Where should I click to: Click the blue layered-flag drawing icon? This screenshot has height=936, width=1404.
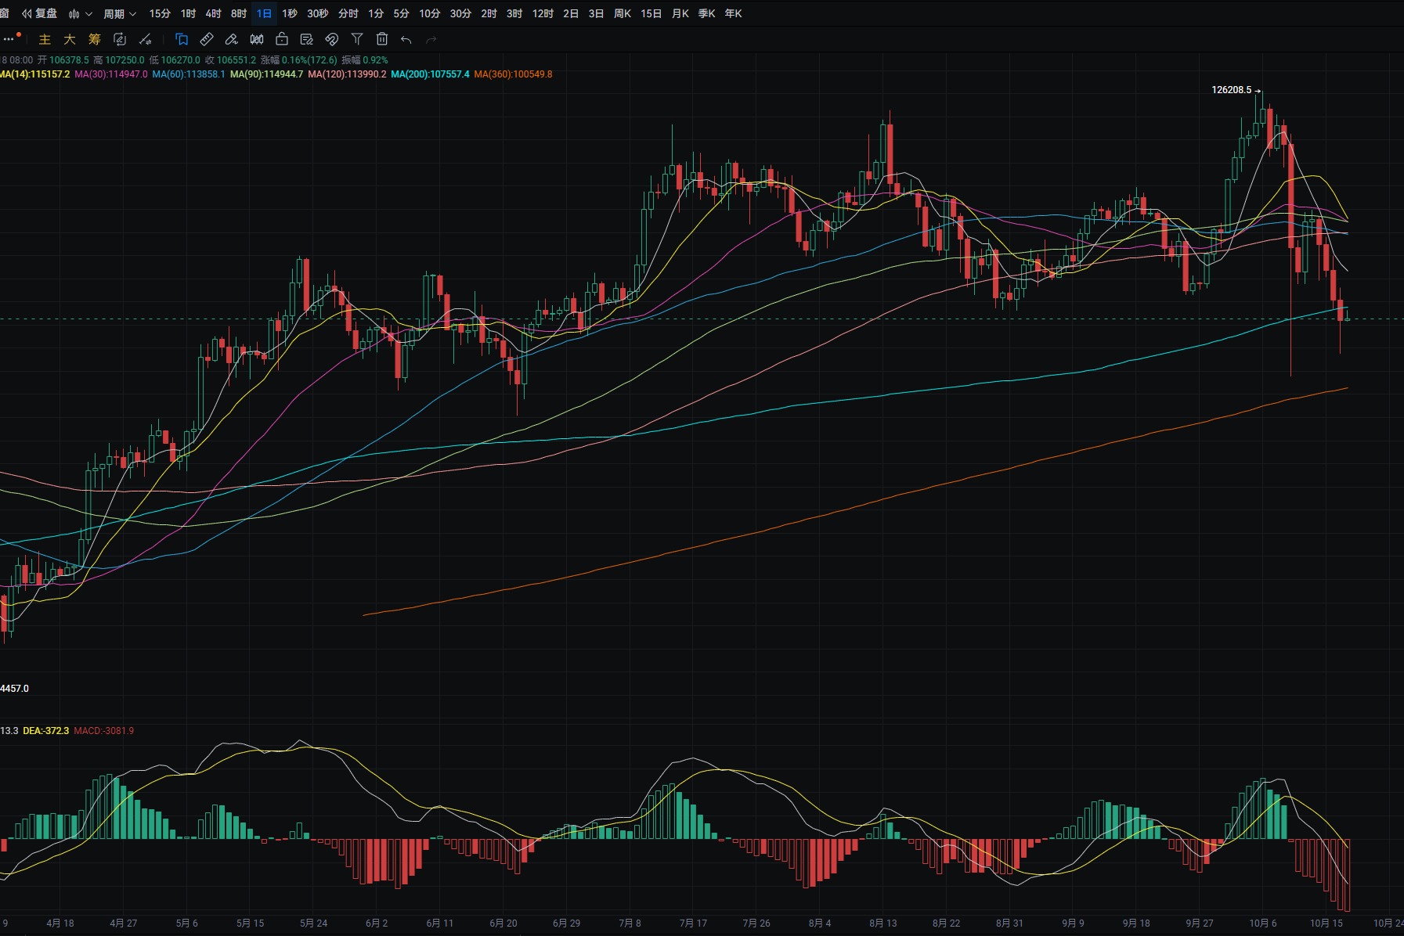click(182, 39)
